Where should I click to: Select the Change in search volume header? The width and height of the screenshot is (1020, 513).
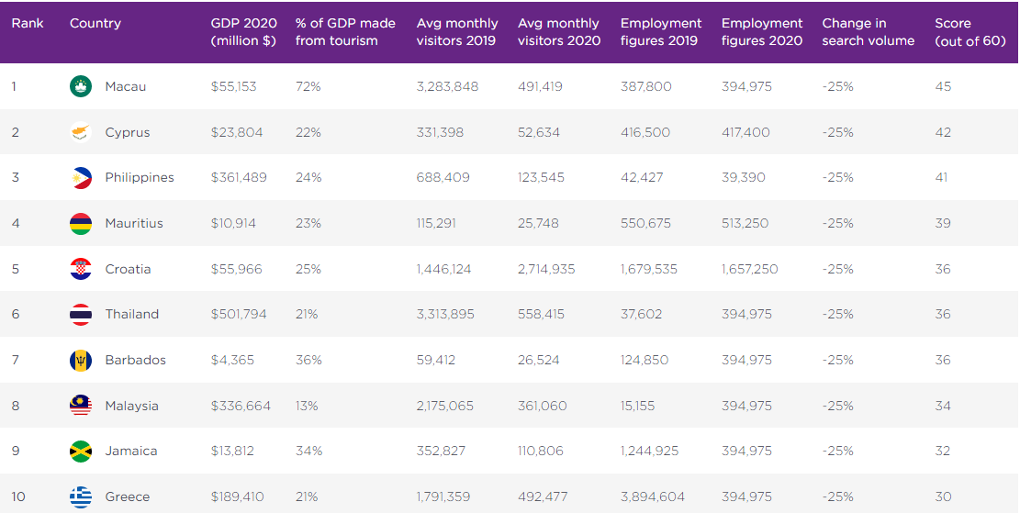pyautogui.click(x=868, y=31)
